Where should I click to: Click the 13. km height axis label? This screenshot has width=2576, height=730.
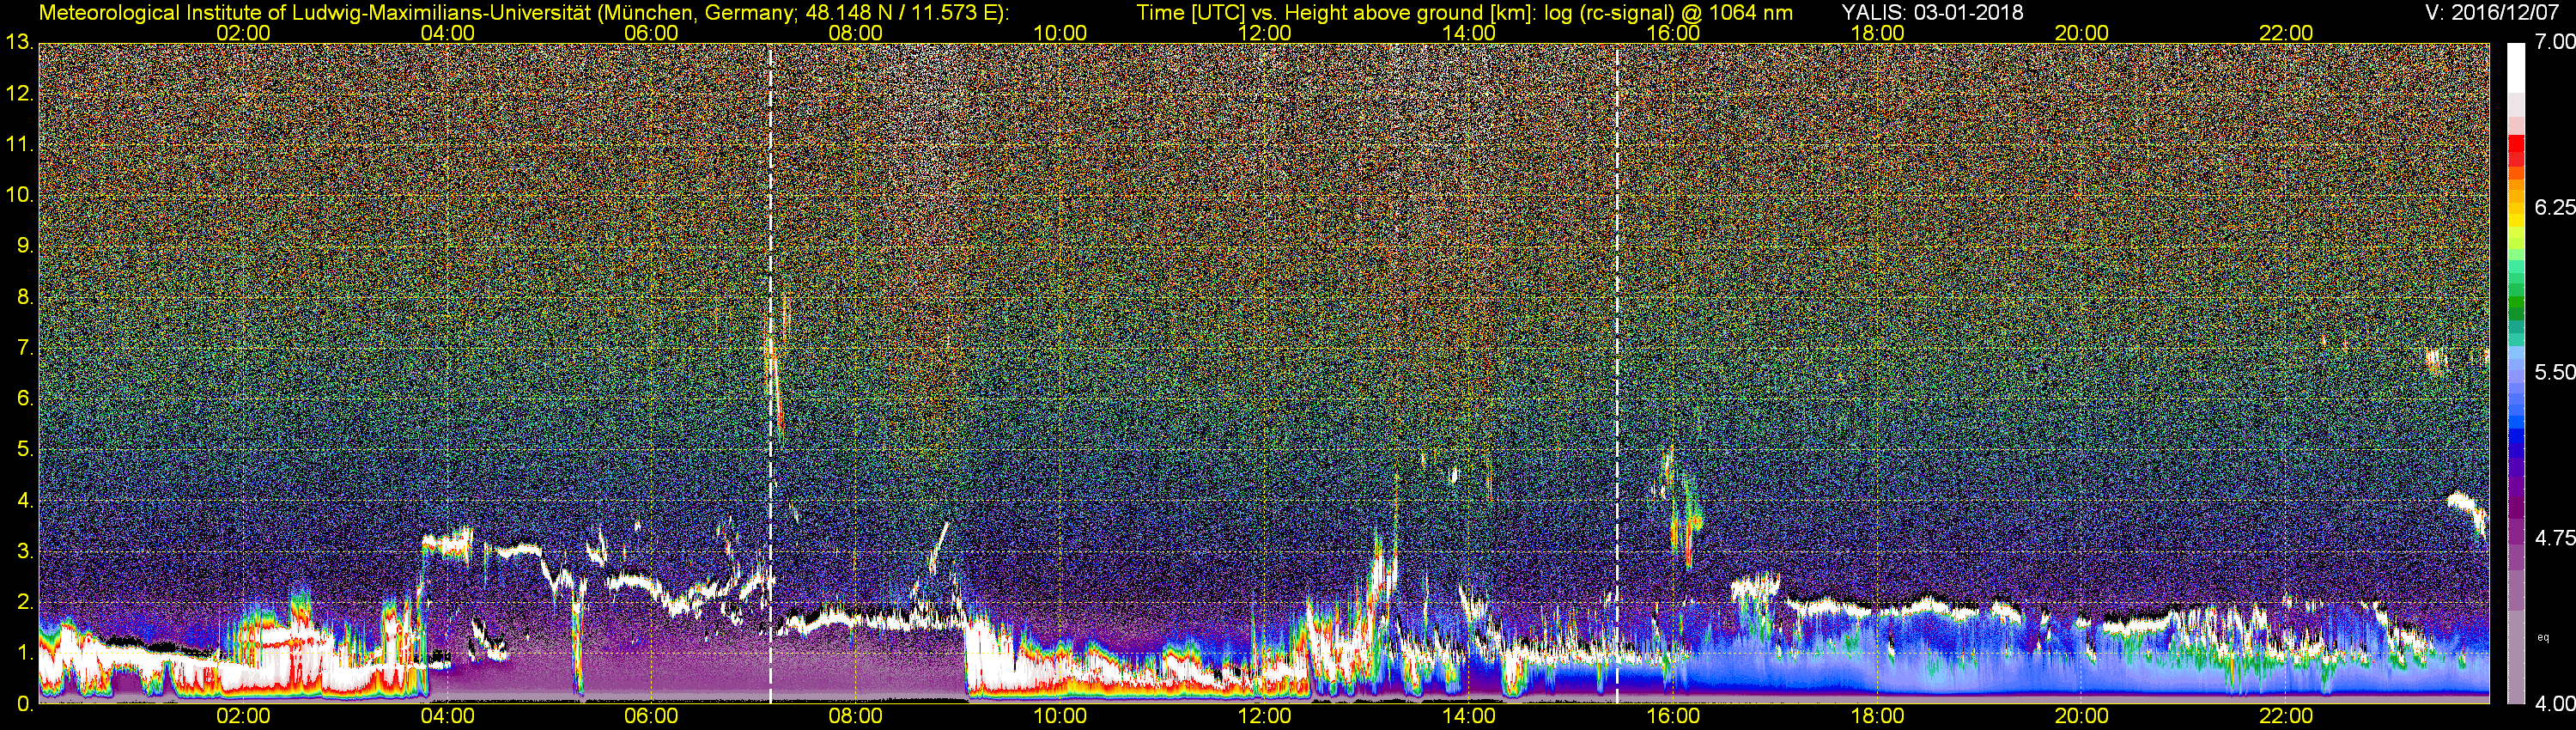tap(20, 43)
